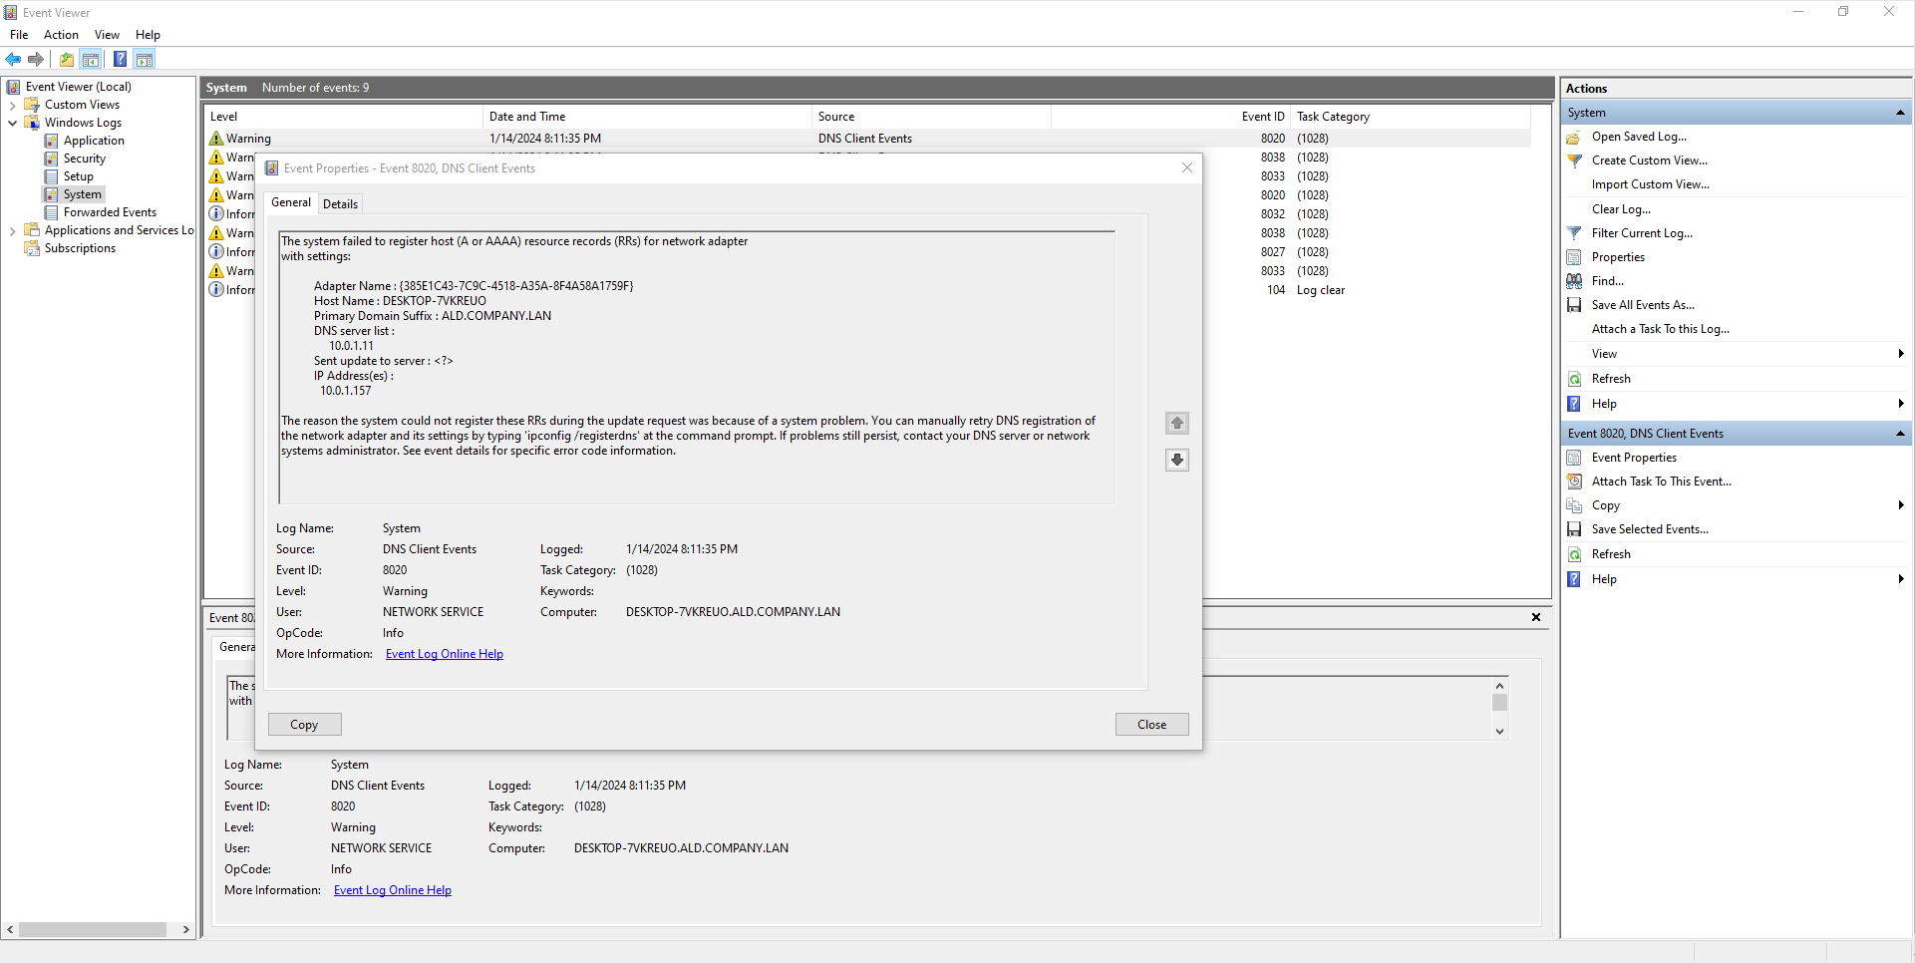Click the Forward arrow toolbar icon
Image resolution: width=1915 pixels, height=963 pixels.
click(x=36, y=60)
